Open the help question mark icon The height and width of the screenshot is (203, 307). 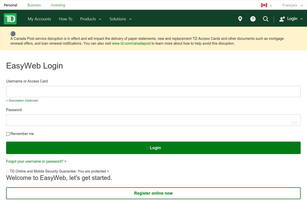[x=253, y=19]
